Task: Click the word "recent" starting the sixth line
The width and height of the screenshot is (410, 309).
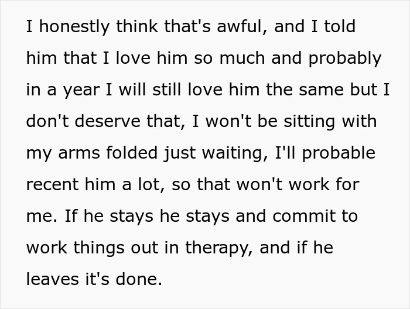Action: coord(52,185)
